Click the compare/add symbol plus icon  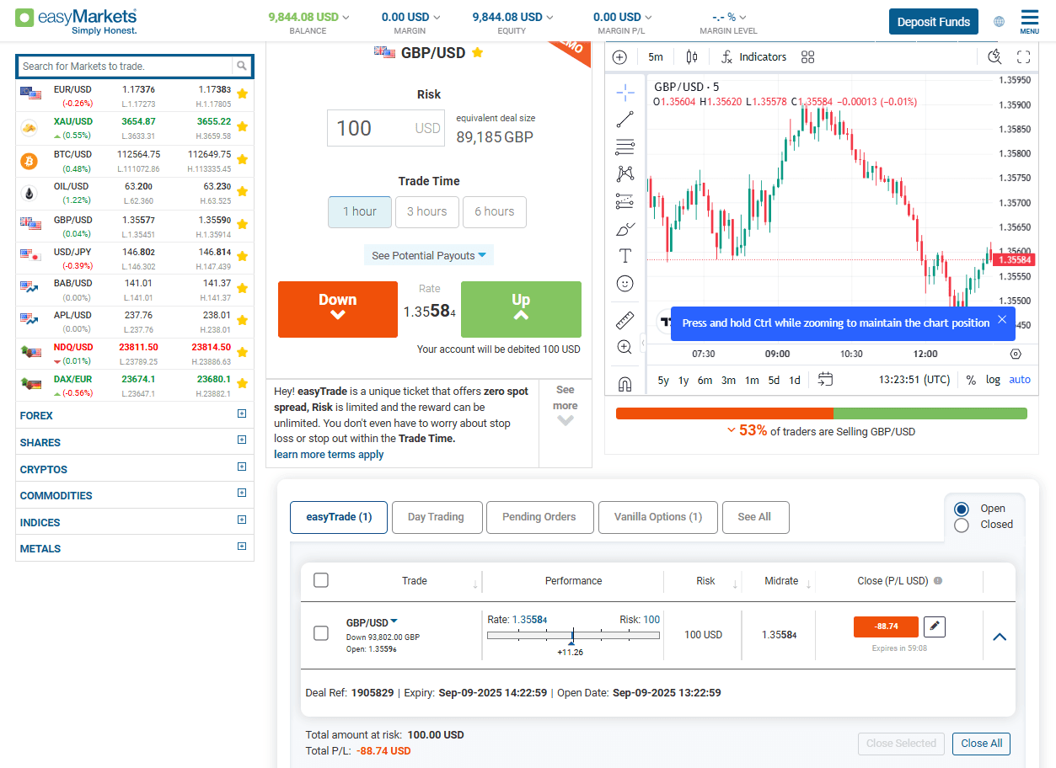coord(619,57)
